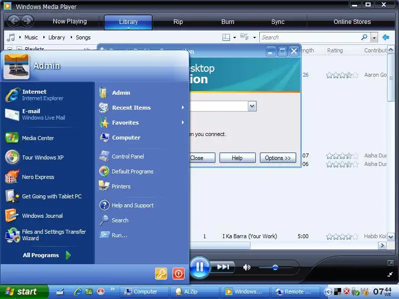
Task: Click the Start button
Action: [24, 292]
